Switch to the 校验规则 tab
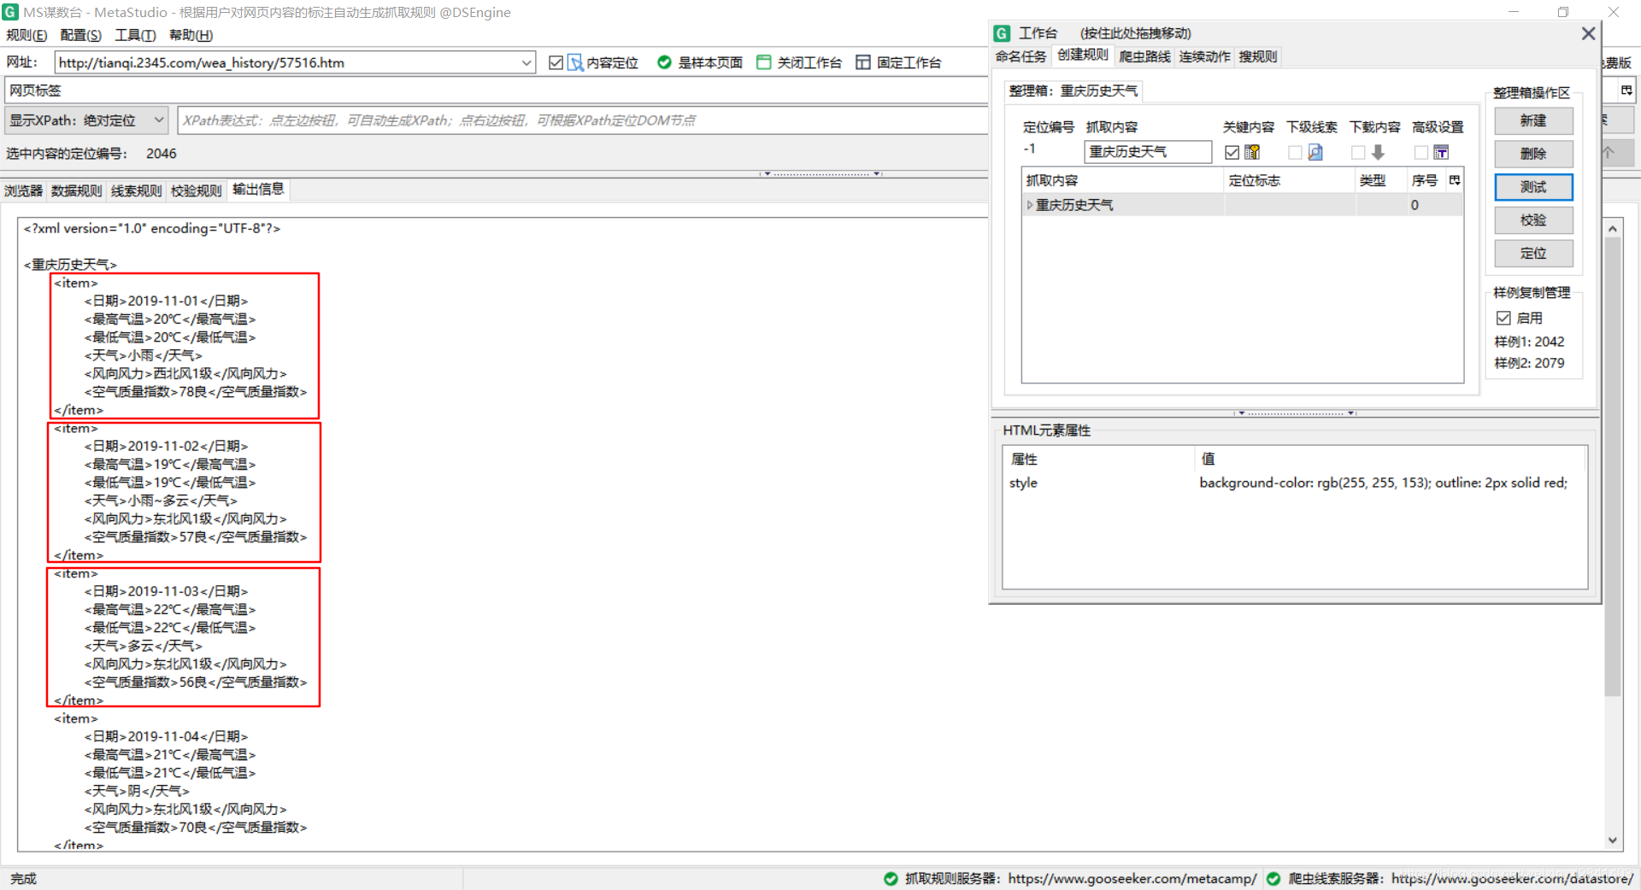Viewport: 1641px width, 890px height. click(x=196, y=190)
